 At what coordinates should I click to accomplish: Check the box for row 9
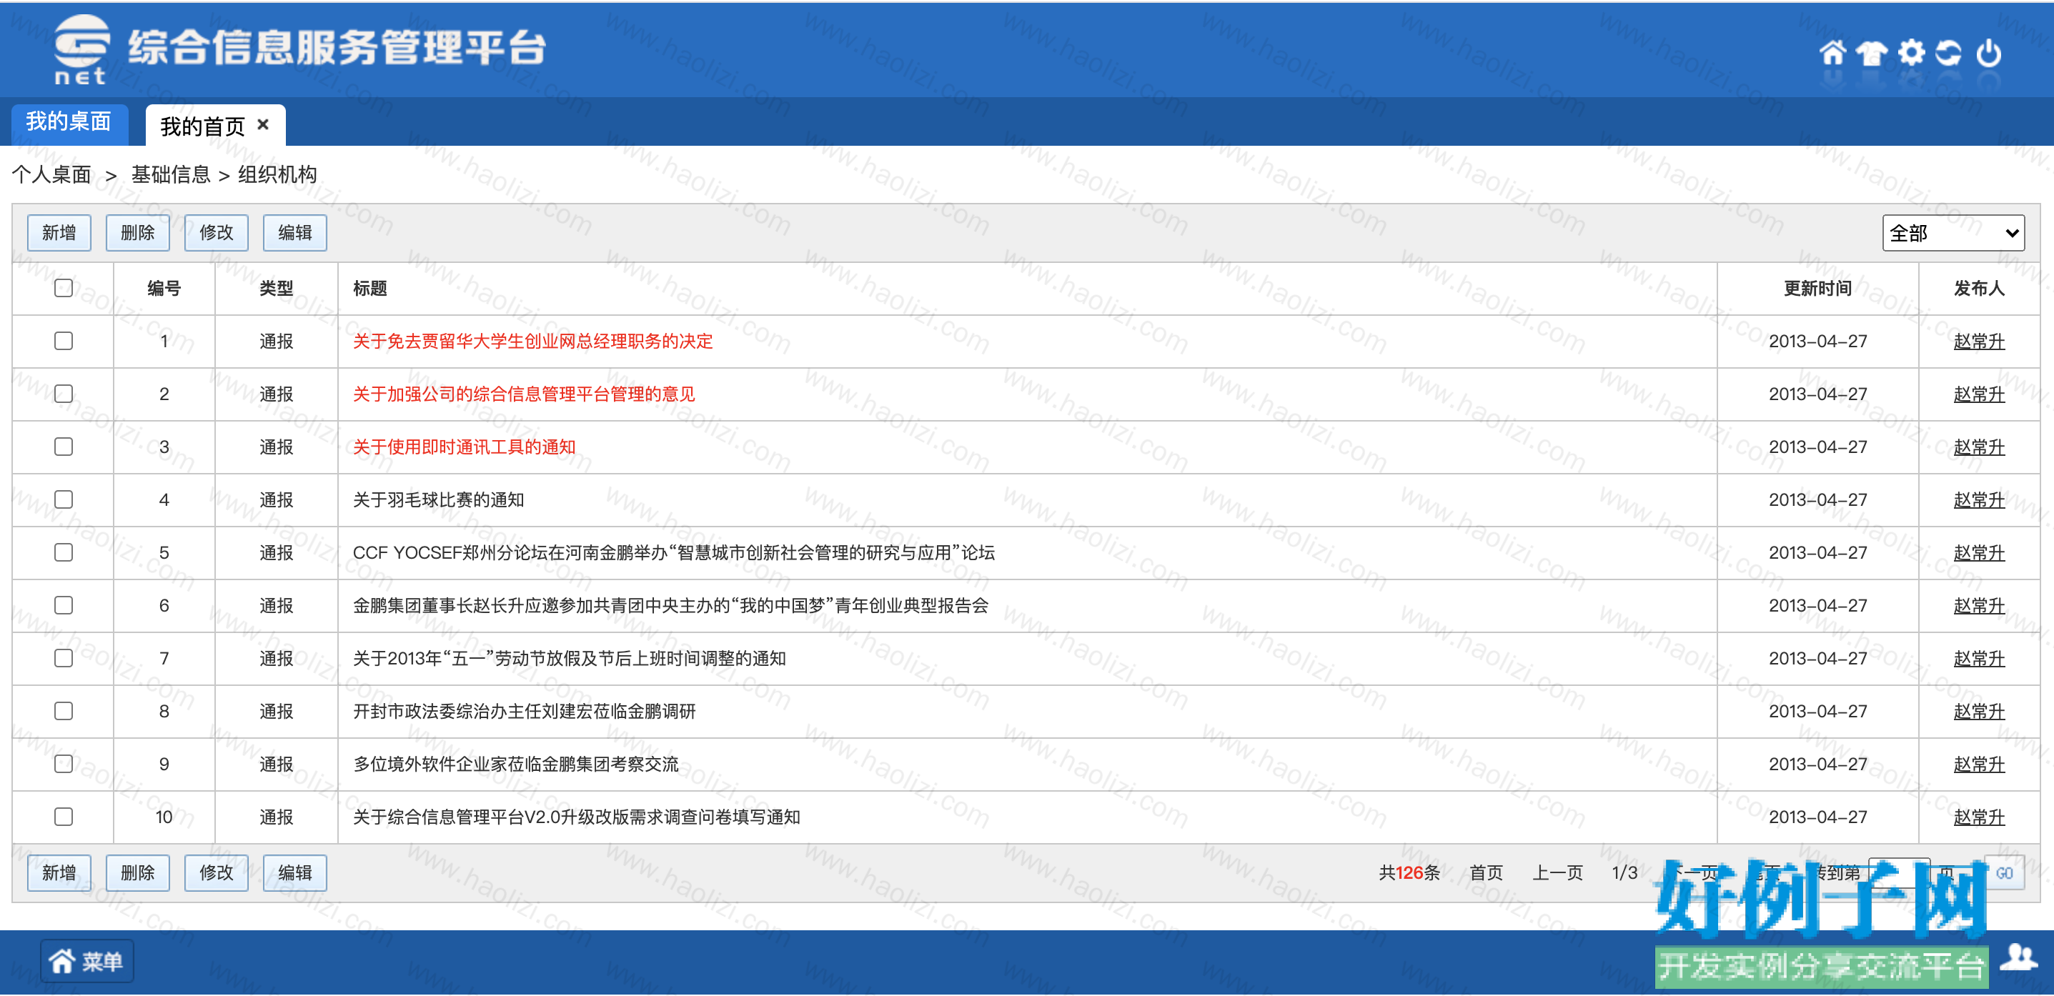64,764
